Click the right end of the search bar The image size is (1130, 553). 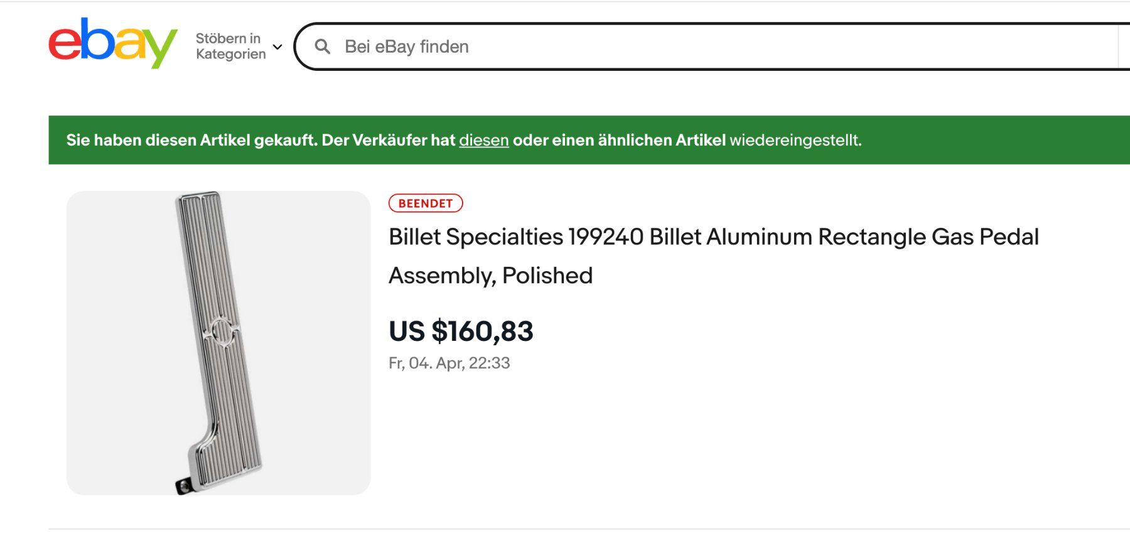pyautogui.click(x=1105, y=46)
